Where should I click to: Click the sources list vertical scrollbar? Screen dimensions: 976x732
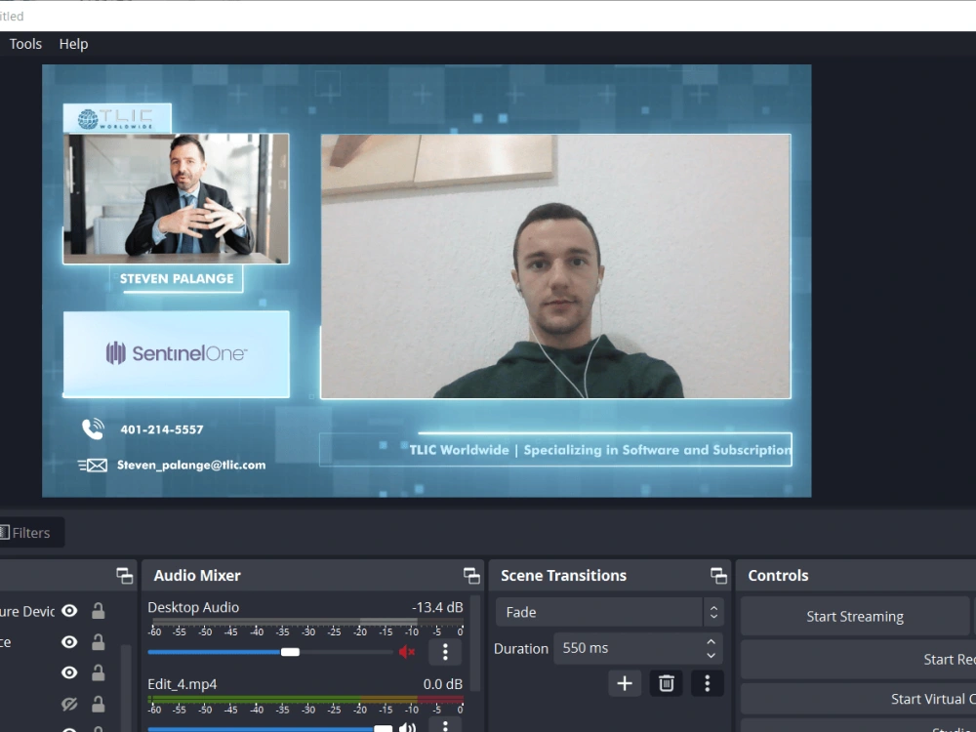[126, 688]
